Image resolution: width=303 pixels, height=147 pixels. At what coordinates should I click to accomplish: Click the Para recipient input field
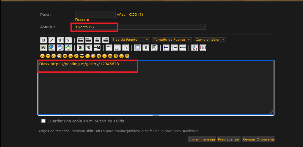[x=95, y=15]
